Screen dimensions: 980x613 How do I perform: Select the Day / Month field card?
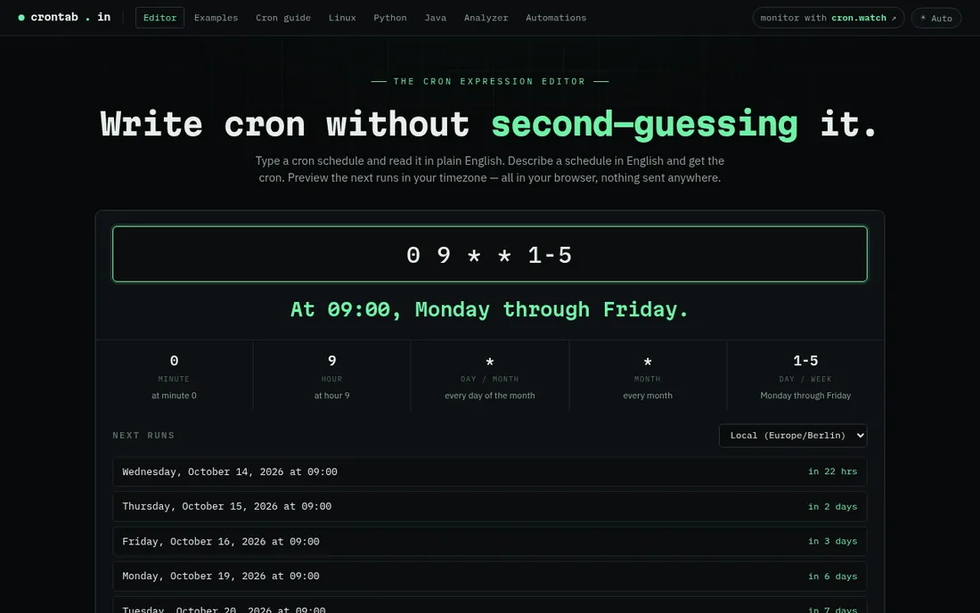click(490, 376)
